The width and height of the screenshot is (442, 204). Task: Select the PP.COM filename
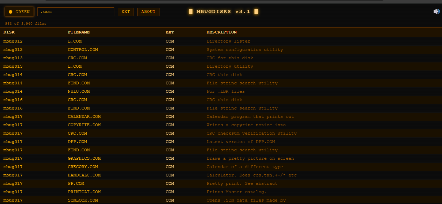point(76,183)
